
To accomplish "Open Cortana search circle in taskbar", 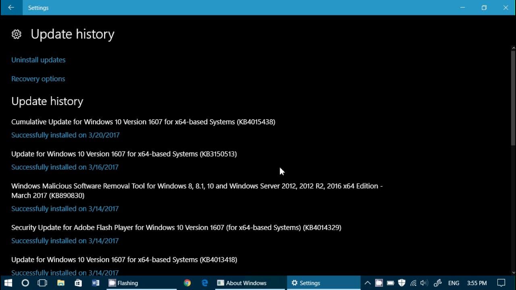I will pos(25,283).
